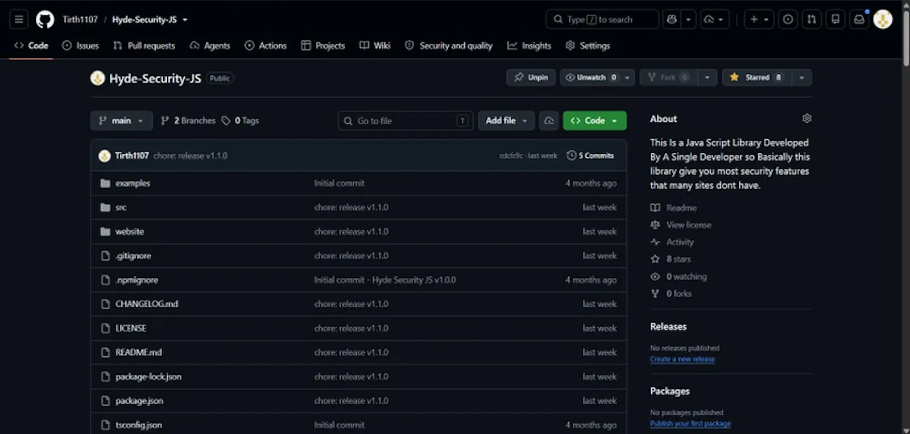
Task: Open the Insights tab
Action: (530, 45)
